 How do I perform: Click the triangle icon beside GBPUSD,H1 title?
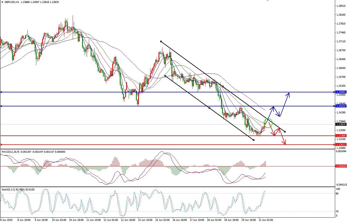[2, 2]
